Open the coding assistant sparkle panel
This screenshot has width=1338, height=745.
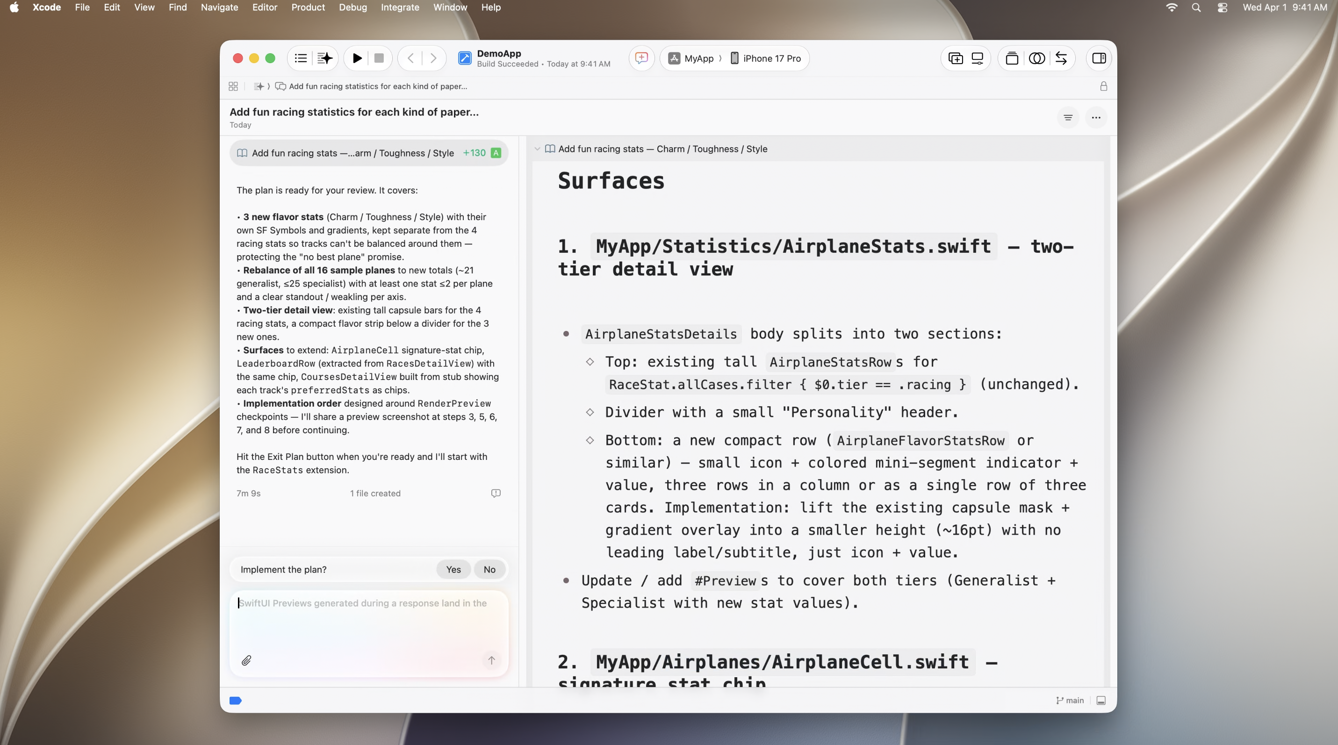(x=325, y=58)
